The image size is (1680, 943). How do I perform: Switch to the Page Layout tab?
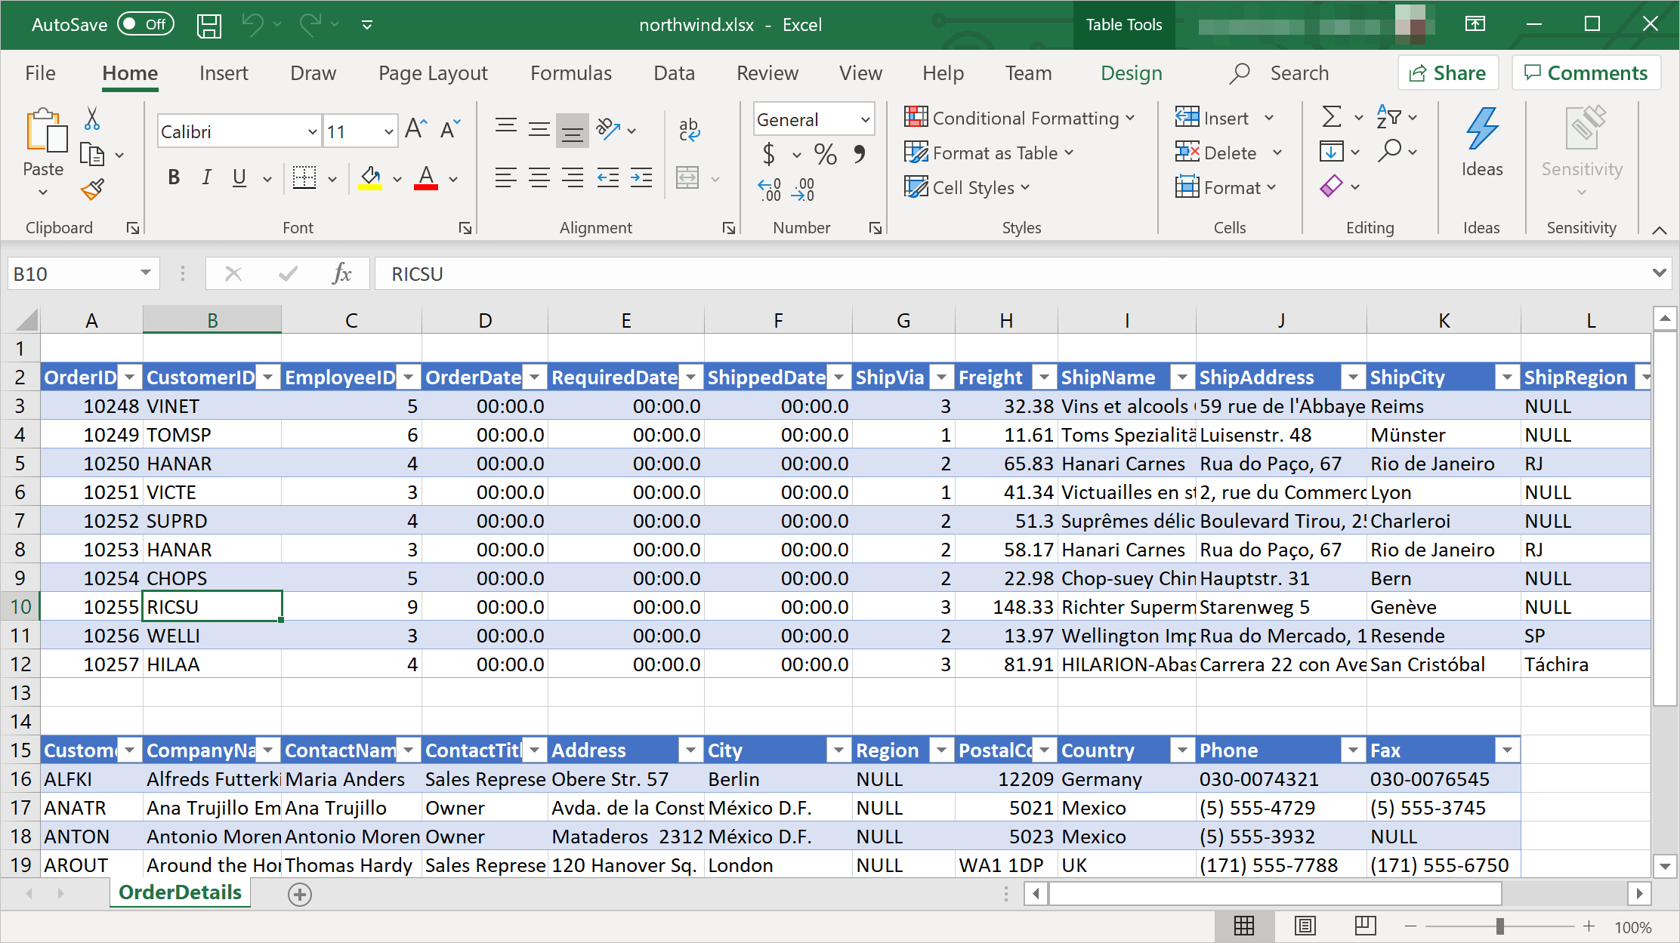(x=433, y=73)
